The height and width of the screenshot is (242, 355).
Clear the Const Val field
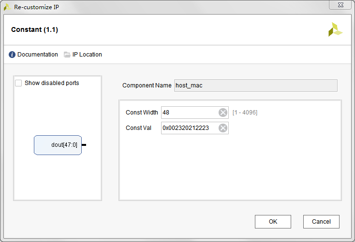(x=223, y=128)
